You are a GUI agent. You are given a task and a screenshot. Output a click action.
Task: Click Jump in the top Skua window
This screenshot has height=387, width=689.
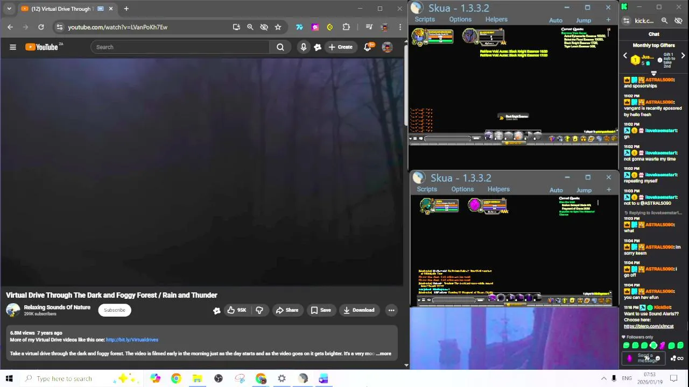583,20
